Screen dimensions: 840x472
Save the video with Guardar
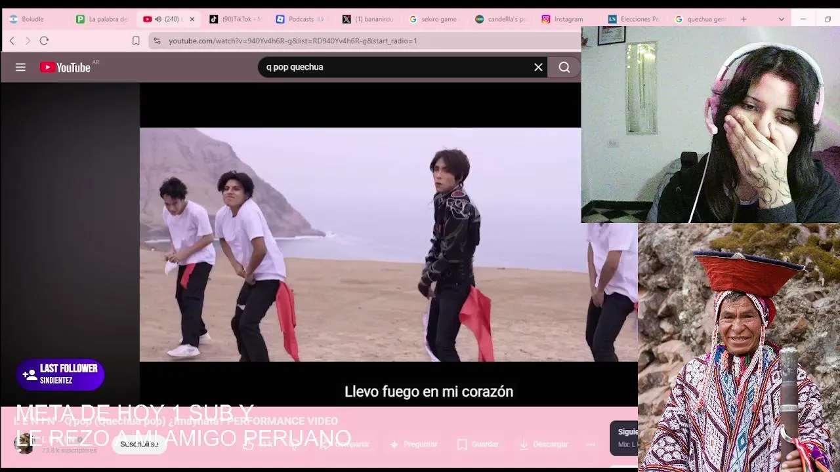tap(478, 444)
